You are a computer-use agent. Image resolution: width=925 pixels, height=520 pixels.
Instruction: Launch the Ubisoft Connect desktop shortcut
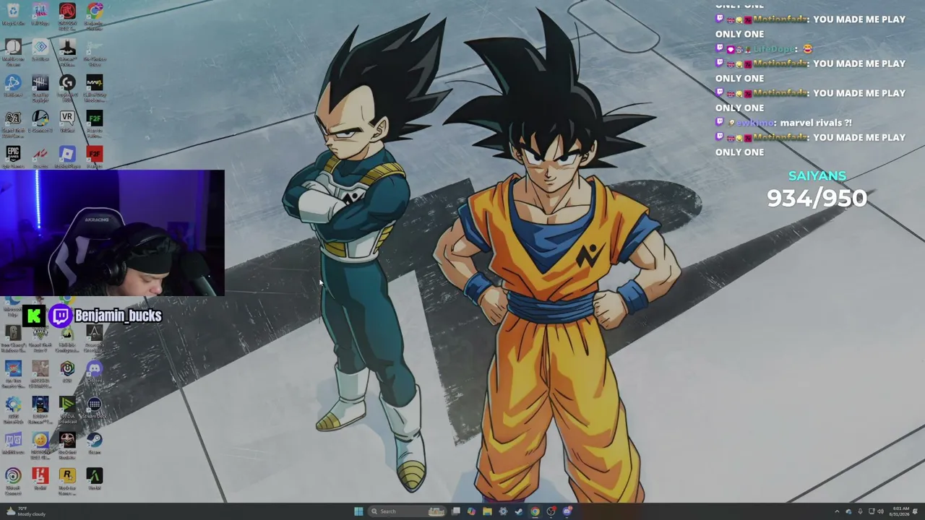click(13, 475)
